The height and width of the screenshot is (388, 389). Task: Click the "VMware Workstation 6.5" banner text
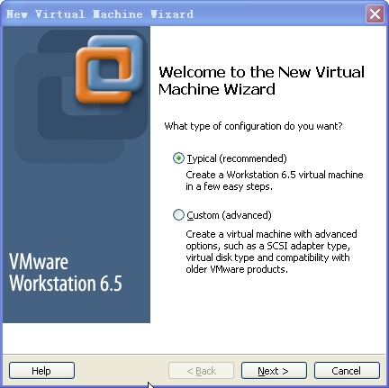[x=66, y=273]
